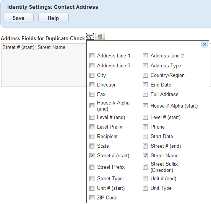211x204 pixels.
Task: Tick the Street Suffix (Direction) checkbox
Action: 145,167
